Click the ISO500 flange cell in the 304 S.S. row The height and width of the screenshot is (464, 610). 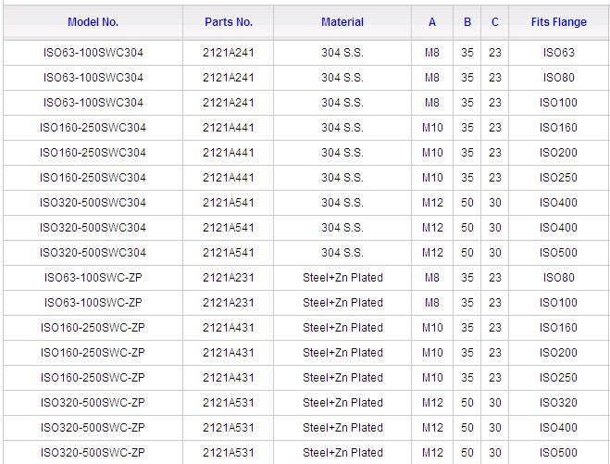click(x=558, y=253)
